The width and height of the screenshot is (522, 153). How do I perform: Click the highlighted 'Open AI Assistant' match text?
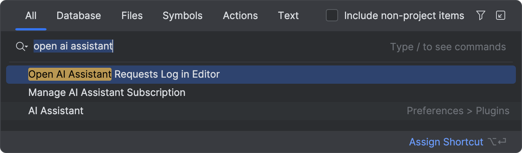[x=70, y=74]
